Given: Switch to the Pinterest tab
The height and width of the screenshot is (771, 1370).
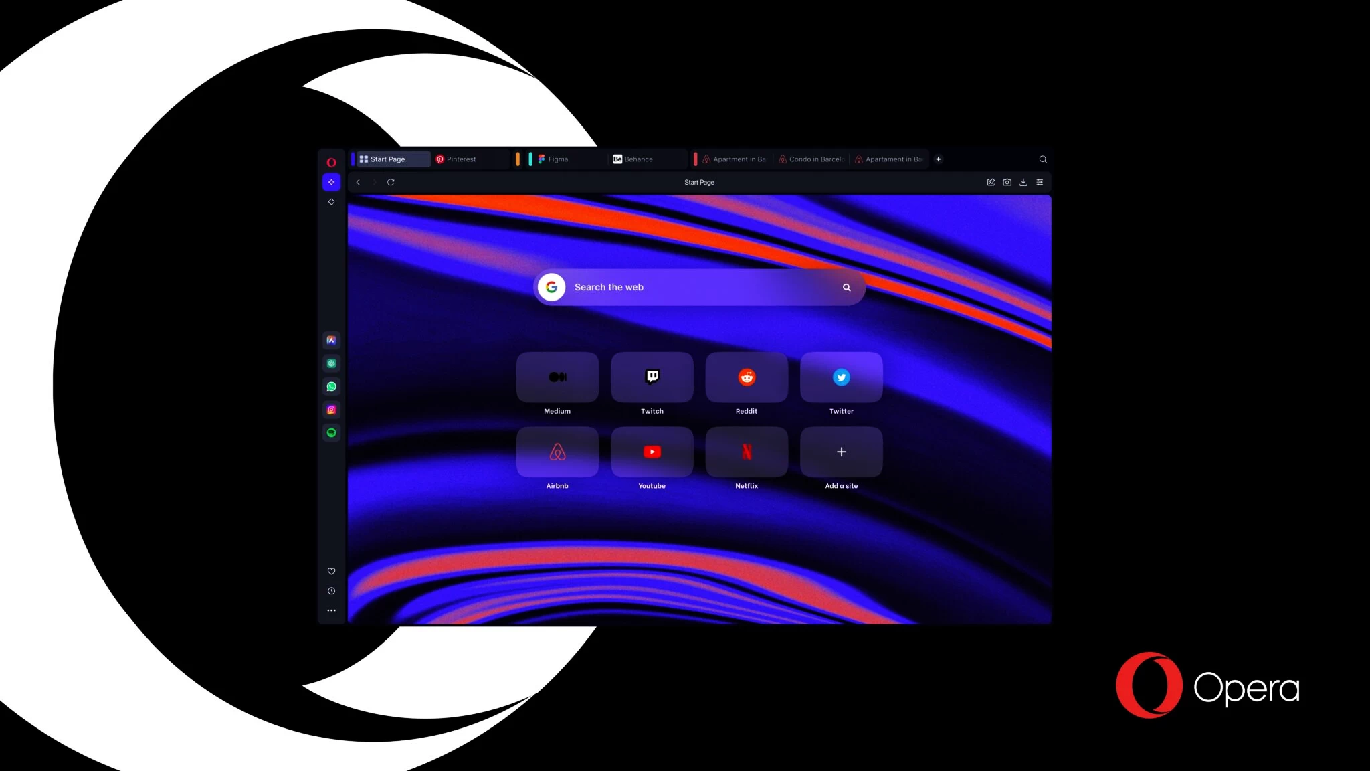Looking at the screenshot, I should click(470, 159).
